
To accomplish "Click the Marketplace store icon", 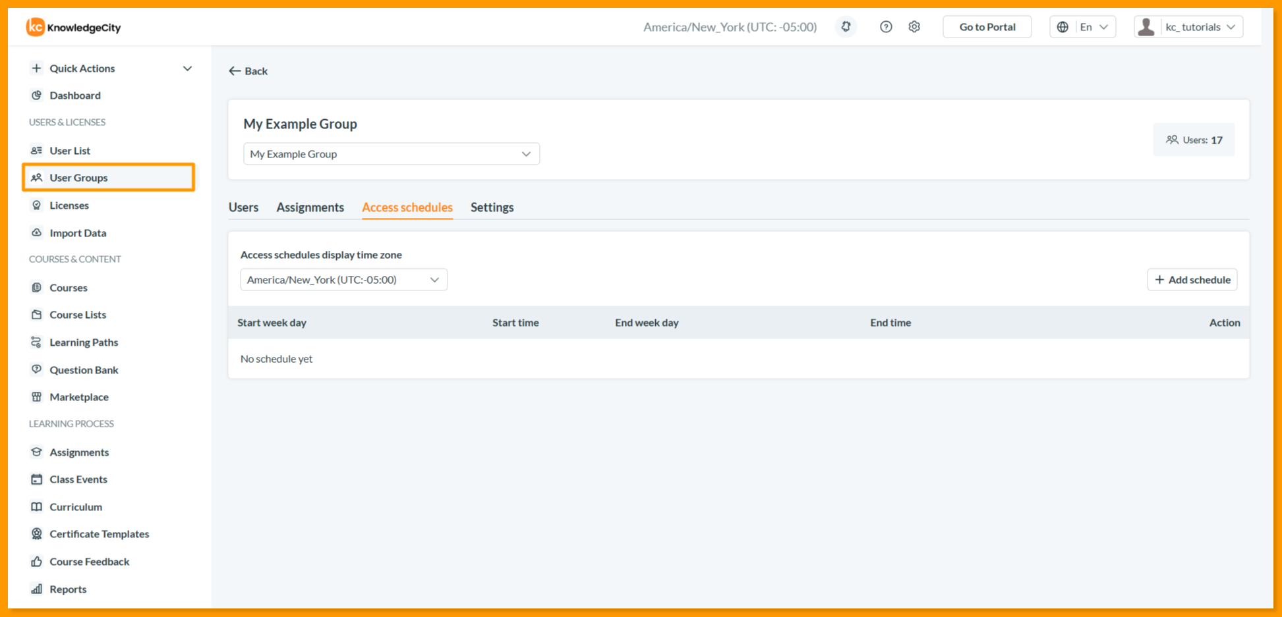I will click(36, 396).
